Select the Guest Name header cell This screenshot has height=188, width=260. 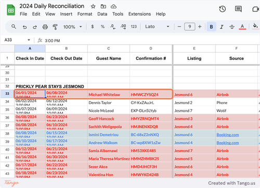(109, 58)
